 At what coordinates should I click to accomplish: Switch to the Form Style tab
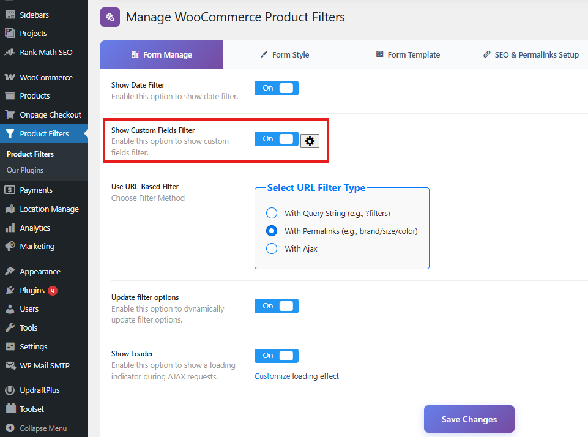pos(285,54)
